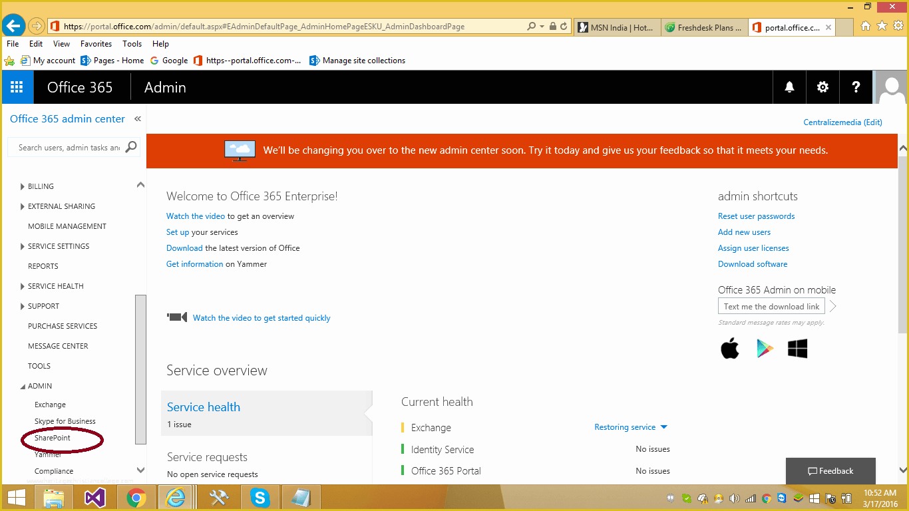Click the volume icon in system tray

coord(735,498)
